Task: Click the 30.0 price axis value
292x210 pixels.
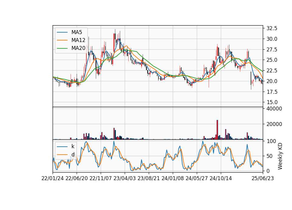Action: 272,39
